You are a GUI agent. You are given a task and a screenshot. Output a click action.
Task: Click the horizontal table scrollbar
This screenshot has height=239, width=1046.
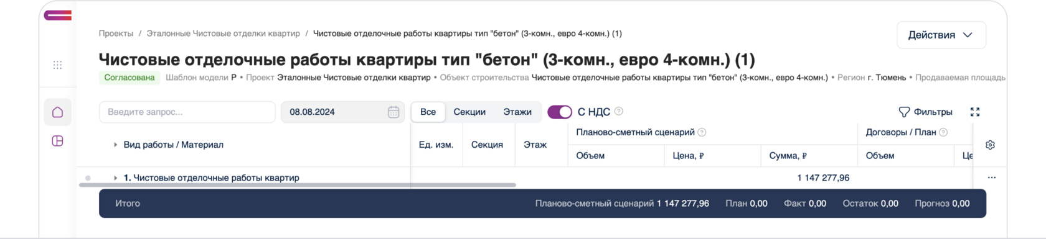(298, 185)
